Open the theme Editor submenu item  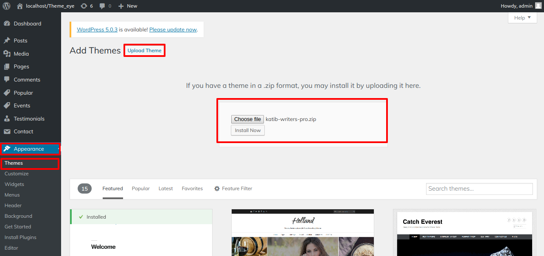(x=11, y=248)
